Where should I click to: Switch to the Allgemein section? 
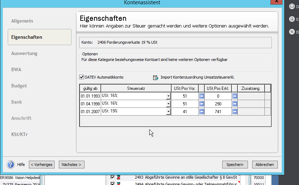tap(22, 21)
